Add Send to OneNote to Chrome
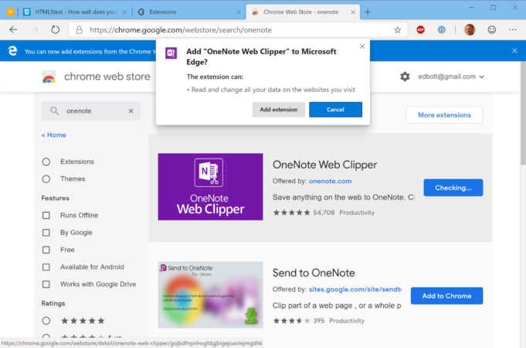Screen dimensions: 526x348 [x=446, y=296]
